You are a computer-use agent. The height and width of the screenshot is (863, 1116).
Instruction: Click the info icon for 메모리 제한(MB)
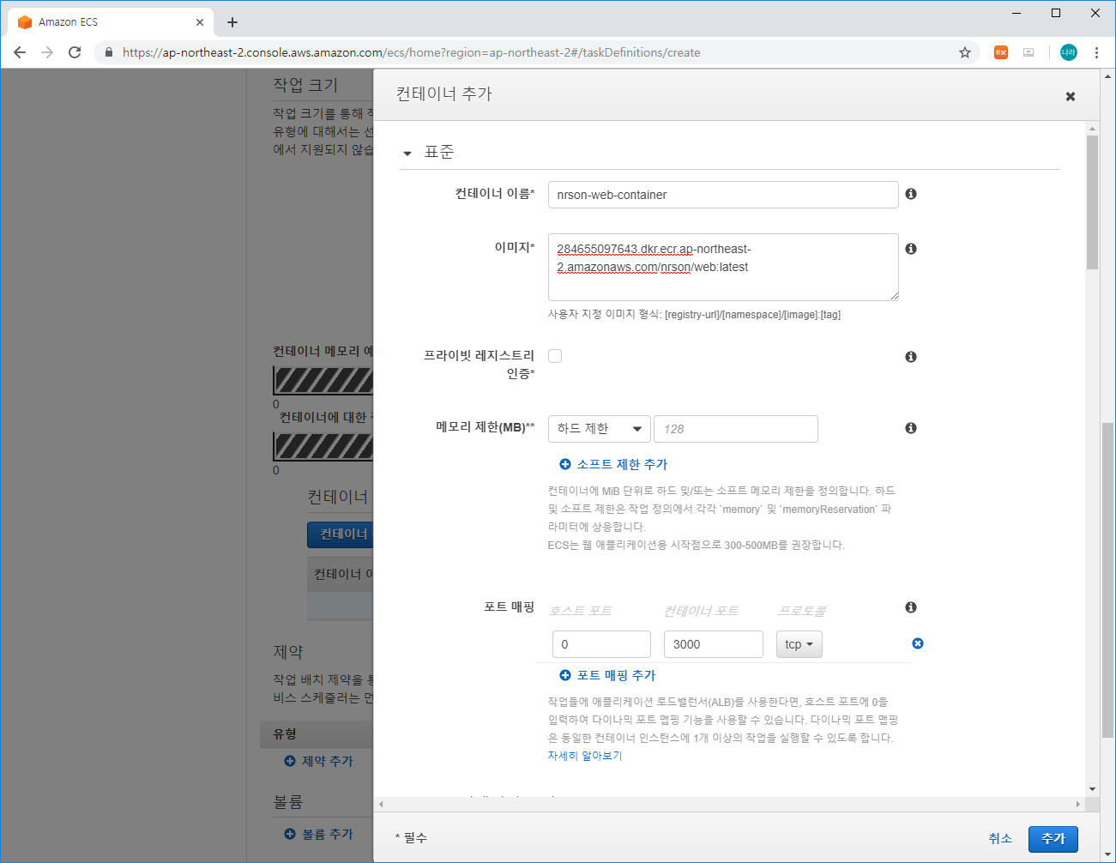tap(911, 428)
